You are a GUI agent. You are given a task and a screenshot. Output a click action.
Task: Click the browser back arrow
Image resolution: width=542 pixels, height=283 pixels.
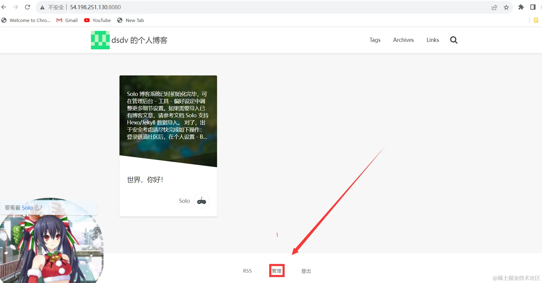point(4,7)
